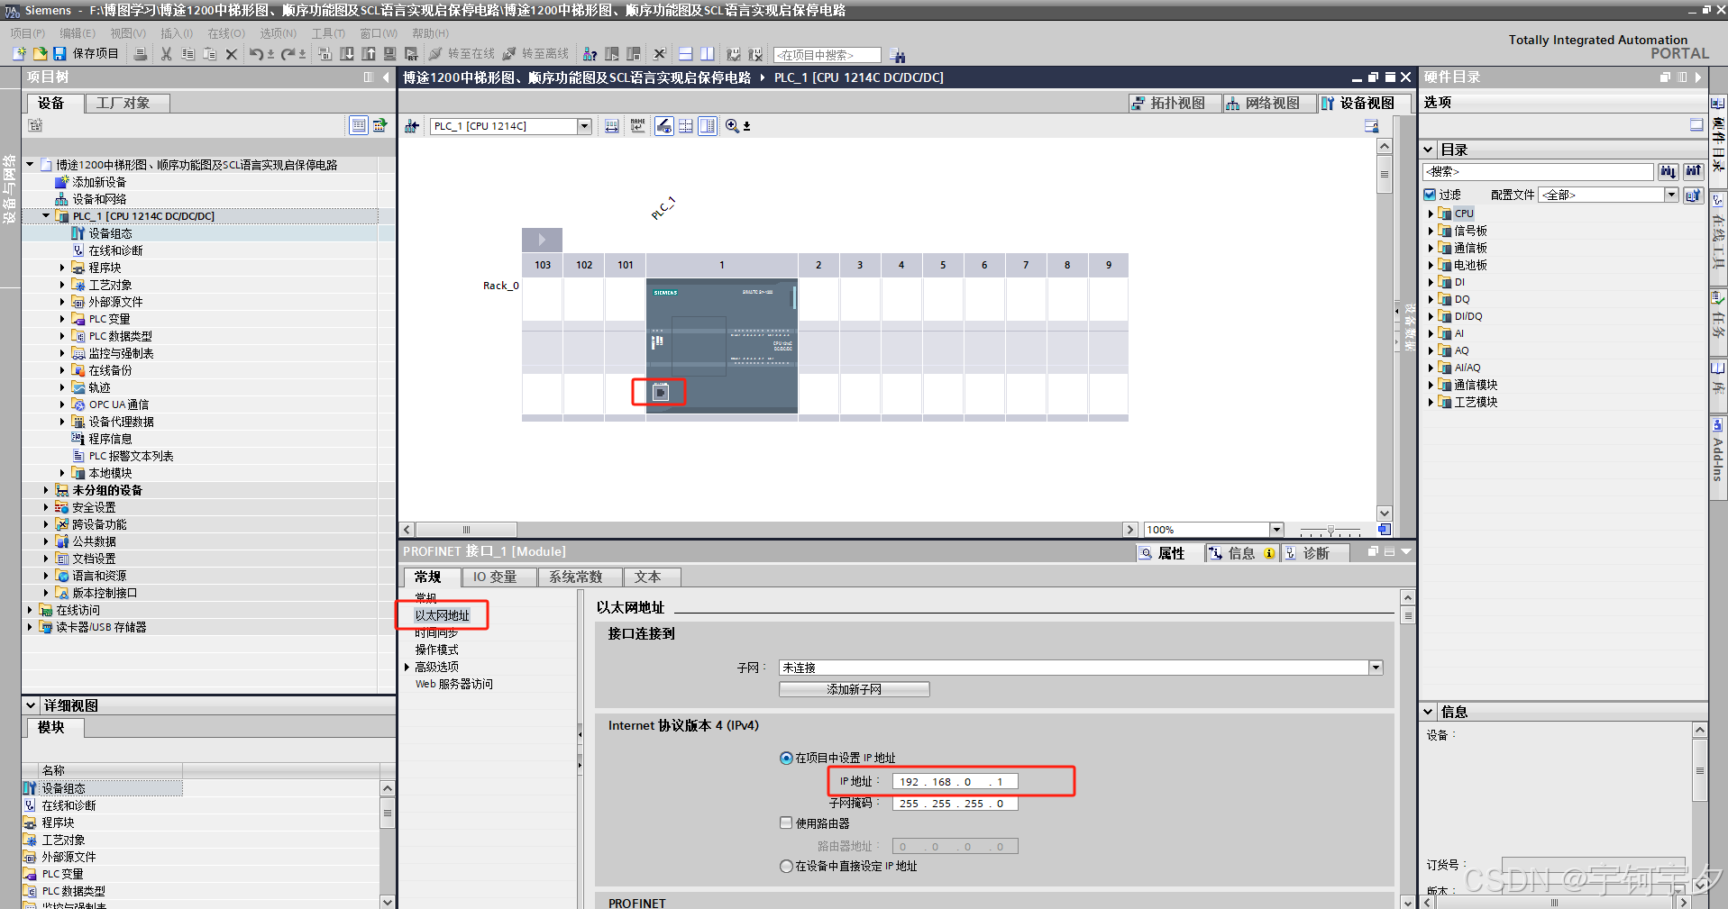
Task: Collapse the 详细视图 panel
Action: pos(31,705)
